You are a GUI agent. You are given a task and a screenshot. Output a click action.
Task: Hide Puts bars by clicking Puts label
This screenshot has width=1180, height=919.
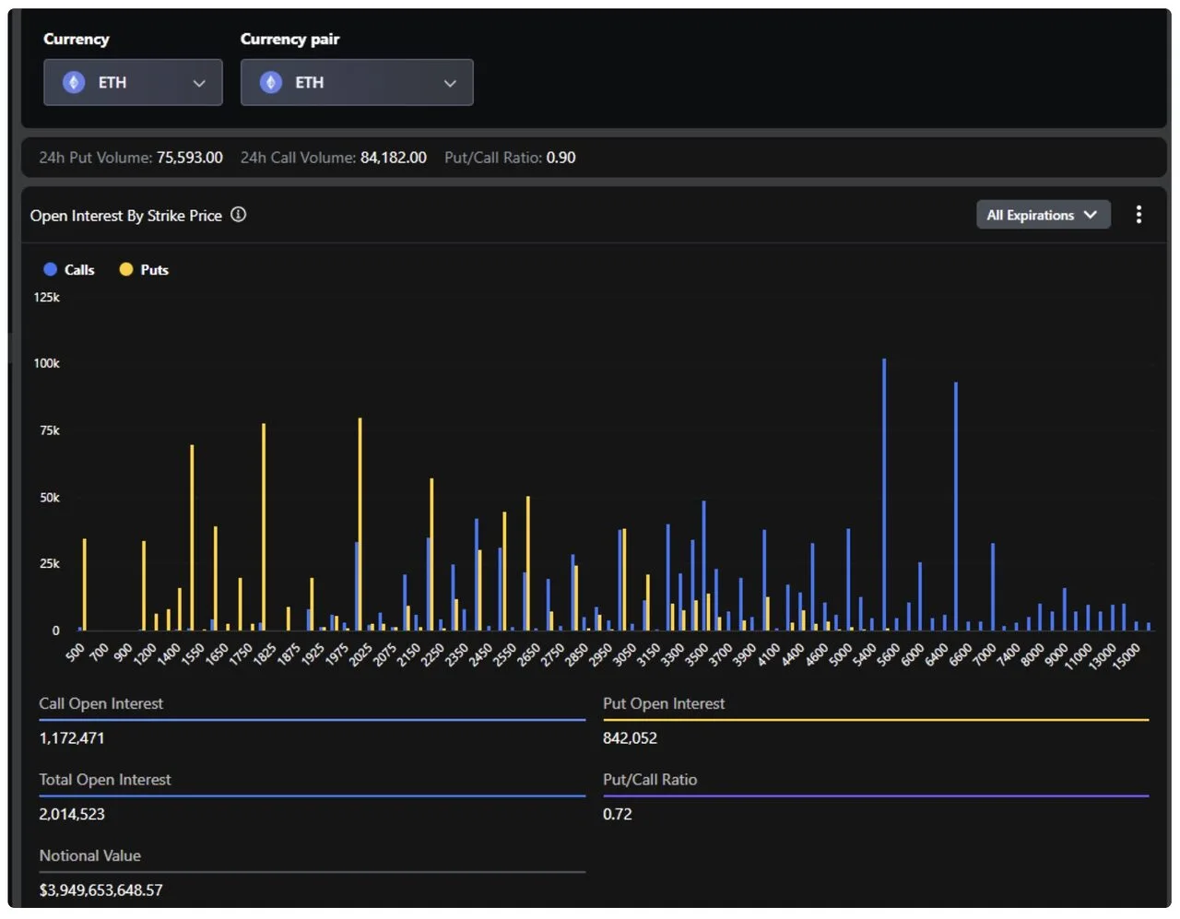[153, 269]
